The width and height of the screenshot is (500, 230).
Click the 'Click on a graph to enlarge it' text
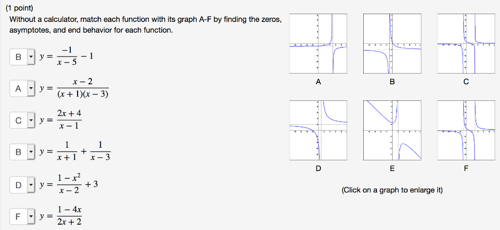pos(392,191)
